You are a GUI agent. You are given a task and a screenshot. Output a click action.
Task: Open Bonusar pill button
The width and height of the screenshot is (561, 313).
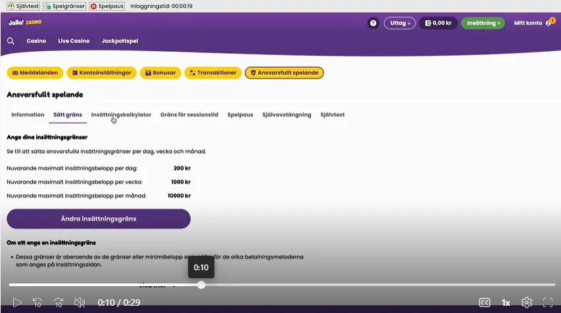tap(160, 73)
